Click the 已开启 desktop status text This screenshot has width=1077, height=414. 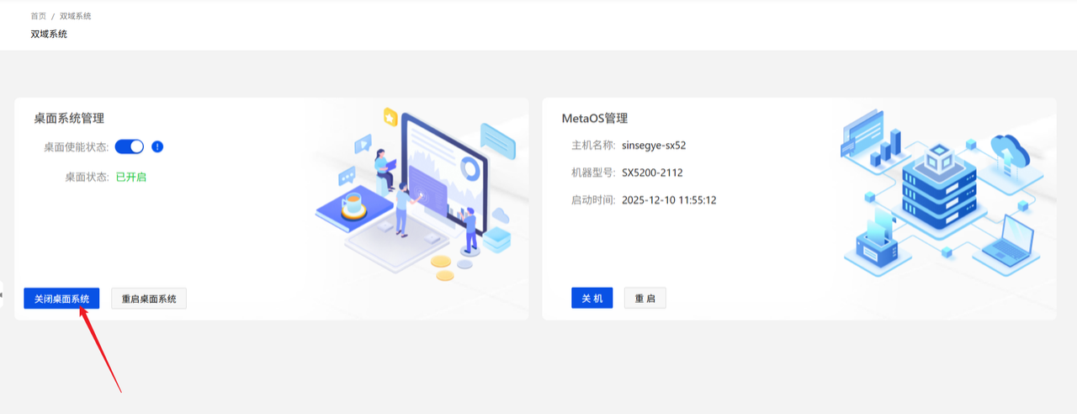131,177
